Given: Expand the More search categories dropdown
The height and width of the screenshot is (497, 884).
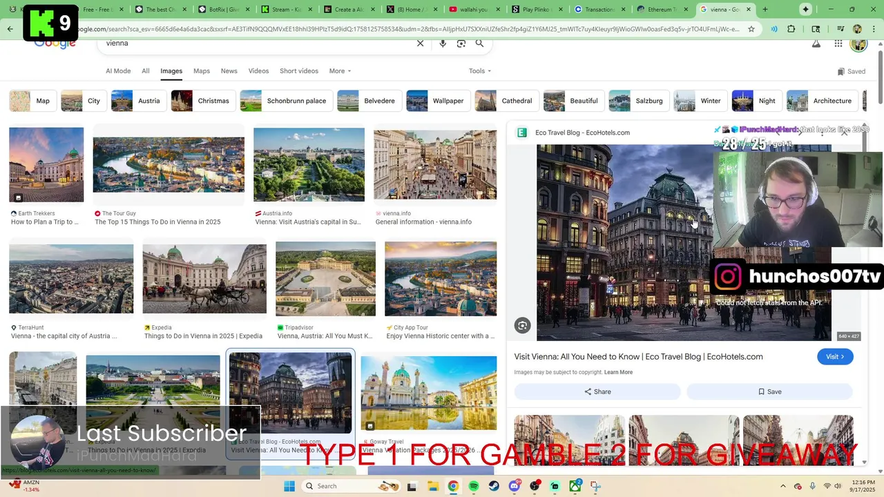Looking at the screenshot, I should pos(340,71).
